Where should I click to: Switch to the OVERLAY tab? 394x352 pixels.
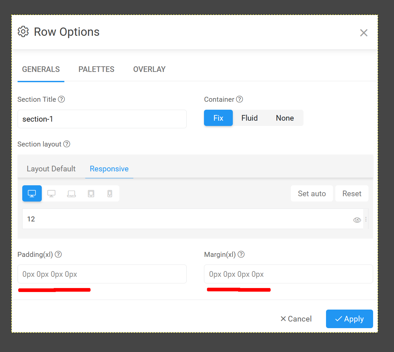click(x=149, y=69)
